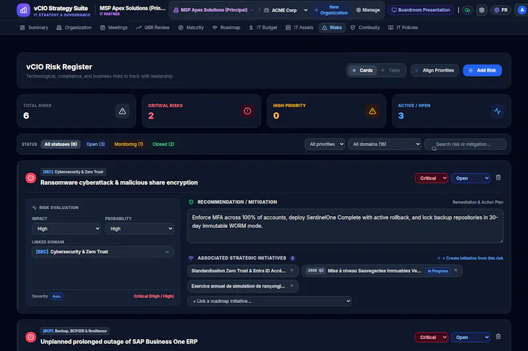Click the red severity icon beside SAP outage risk
Screen dimensions: 528x351
coord(30,337)
